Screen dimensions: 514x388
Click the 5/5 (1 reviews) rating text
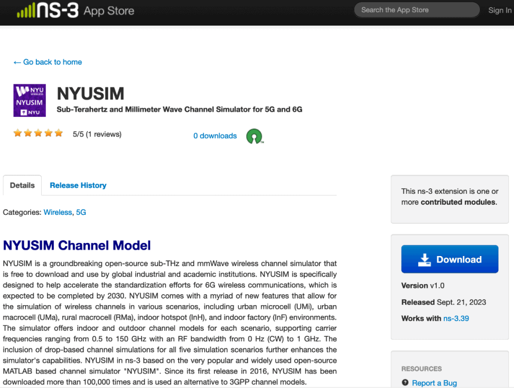tap(97, 134)
